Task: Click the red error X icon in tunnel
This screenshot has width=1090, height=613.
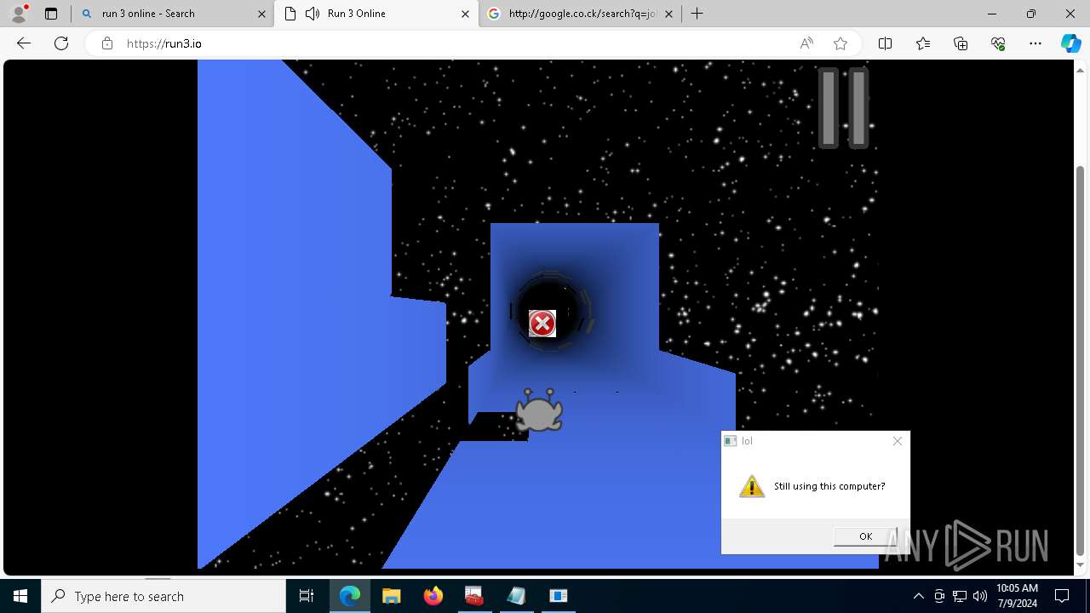Action: pos(542,324)
